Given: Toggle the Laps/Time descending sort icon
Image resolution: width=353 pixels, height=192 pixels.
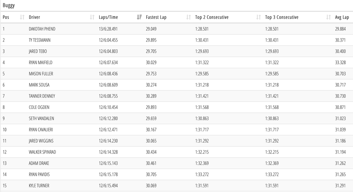Looking at the screenshot, I should point(139,17).
